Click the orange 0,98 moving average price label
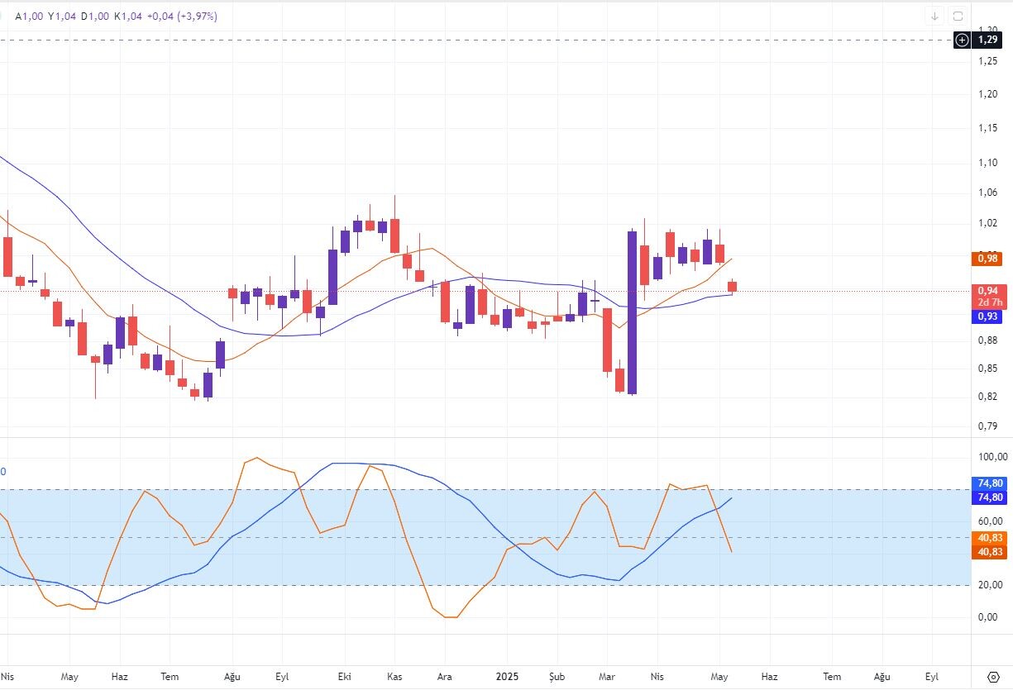 pos(987,259)
